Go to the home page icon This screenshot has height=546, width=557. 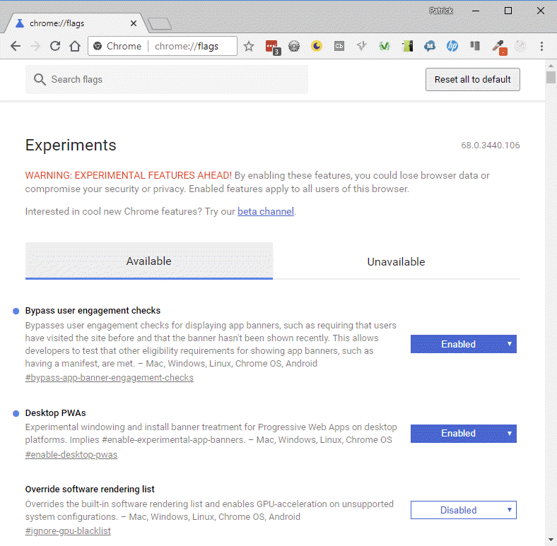coord(75,47)
